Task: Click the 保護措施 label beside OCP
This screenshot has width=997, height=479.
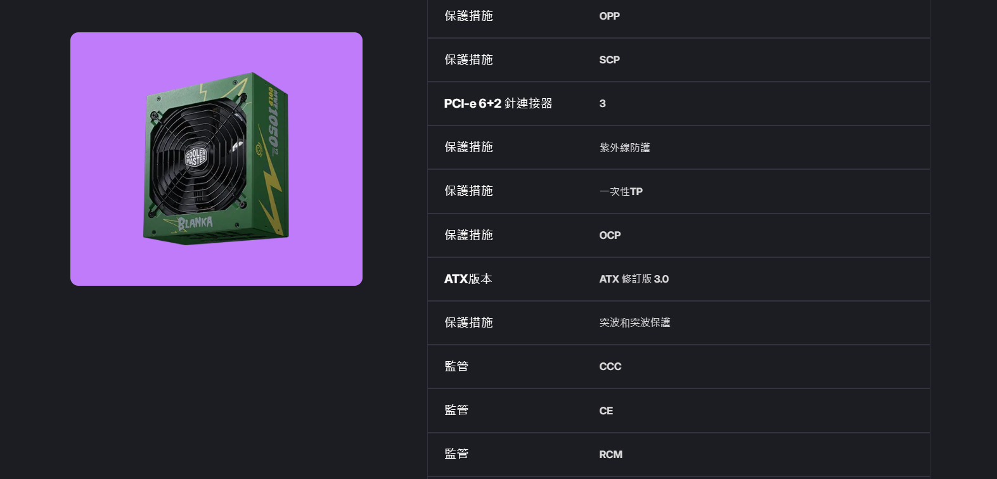Action: tap(468, 235)
